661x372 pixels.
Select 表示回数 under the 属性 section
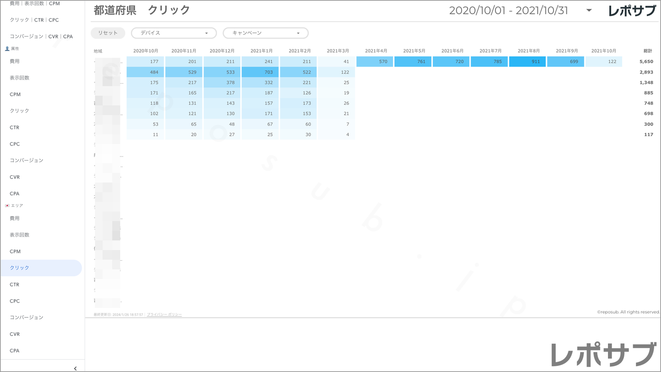pyautogui.click(x=20, y=78)
